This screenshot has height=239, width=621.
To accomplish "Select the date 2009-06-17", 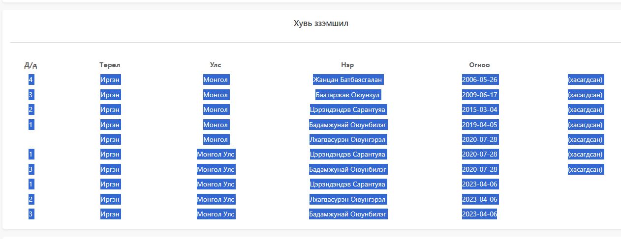I will point(480,95).
